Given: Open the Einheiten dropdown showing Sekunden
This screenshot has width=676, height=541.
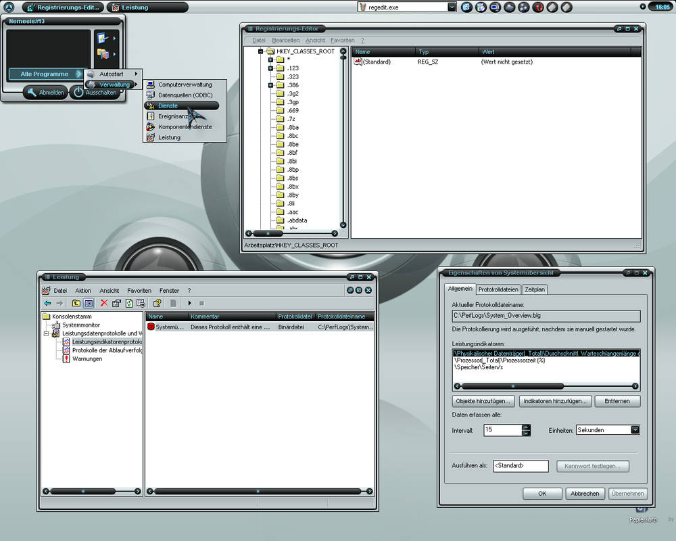Looking at the screenshot, I should (634, 429).
